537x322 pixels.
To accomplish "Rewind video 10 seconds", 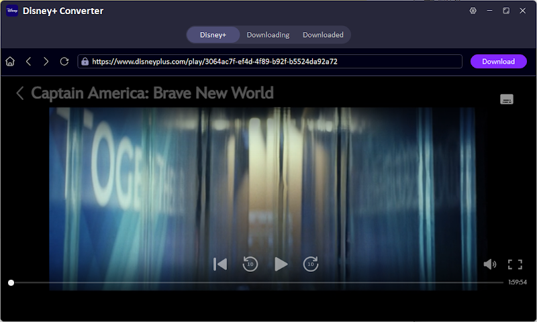I will coord(250,264).
